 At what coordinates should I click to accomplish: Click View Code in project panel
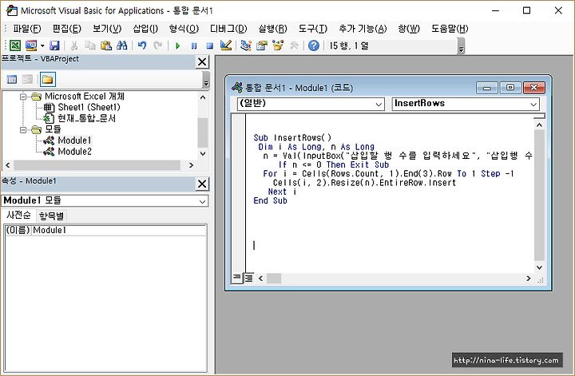[x=12, y=79]
